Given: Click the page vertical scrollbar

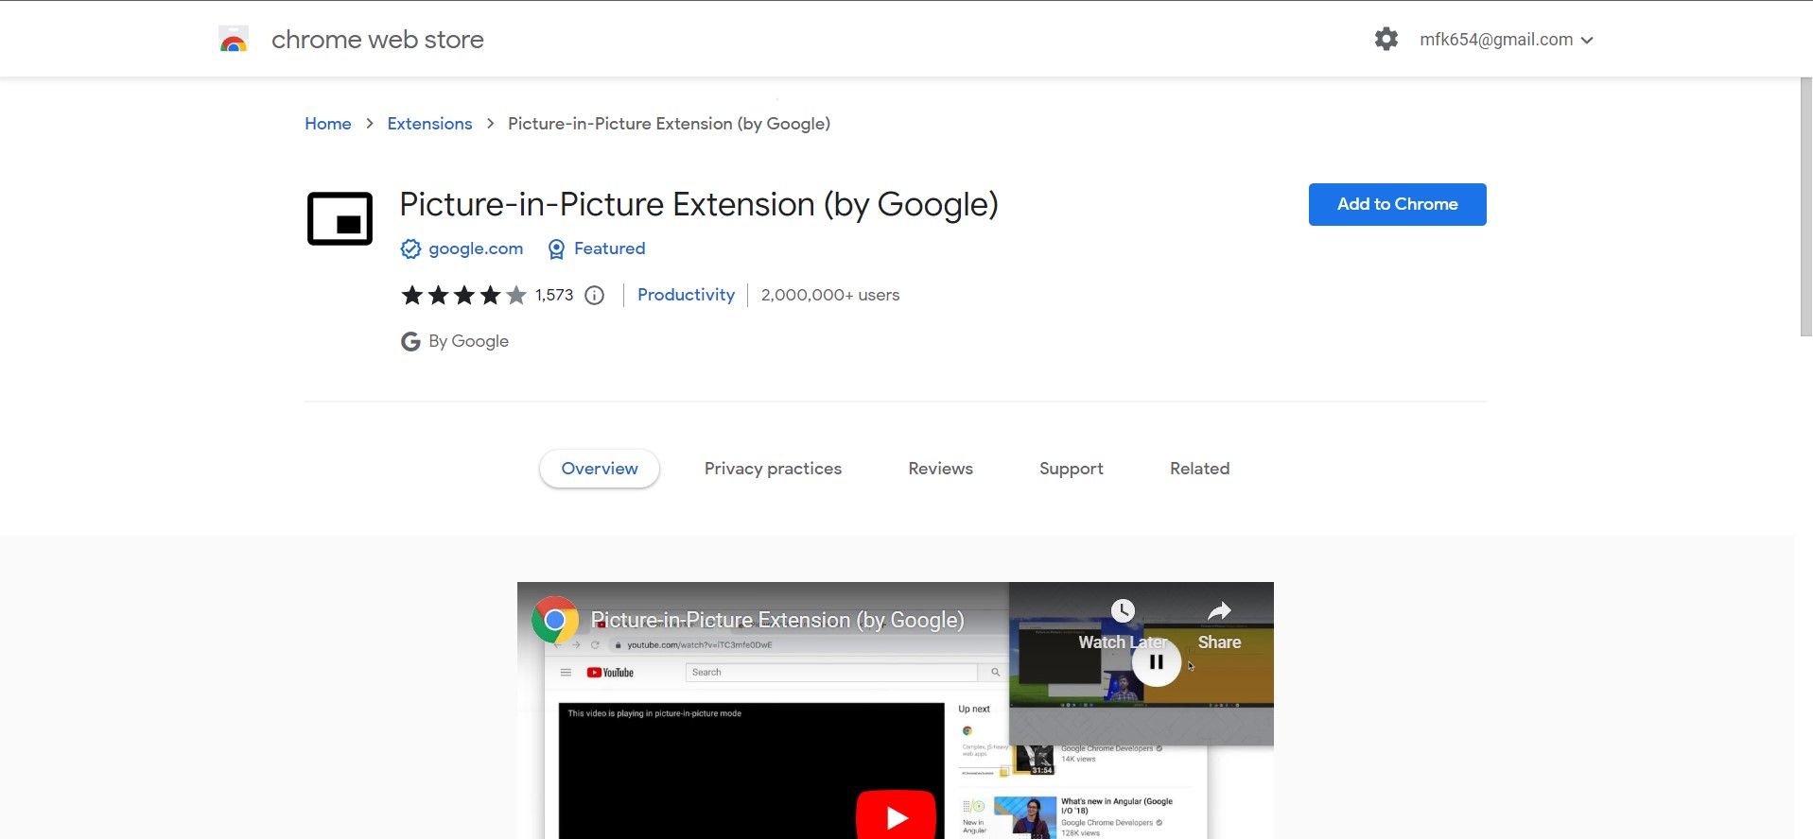Looking at the screenshot, I should [1805, 206].
